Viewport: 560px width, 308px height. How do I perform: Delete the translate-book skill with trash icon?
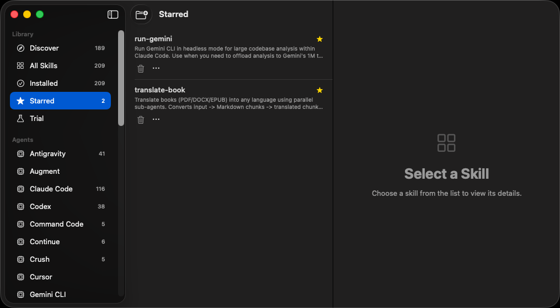coord(141,120)
